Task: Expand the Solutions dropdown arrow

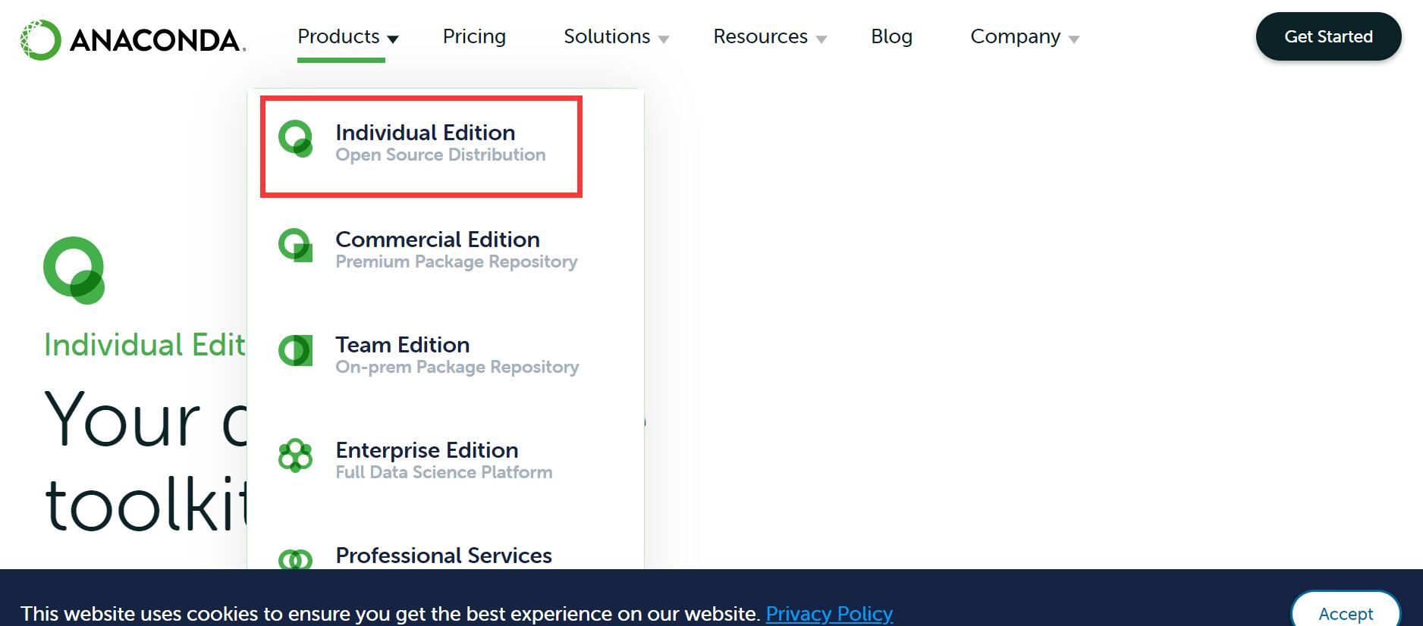Action: pyautogui.click(x=664, y=39)
